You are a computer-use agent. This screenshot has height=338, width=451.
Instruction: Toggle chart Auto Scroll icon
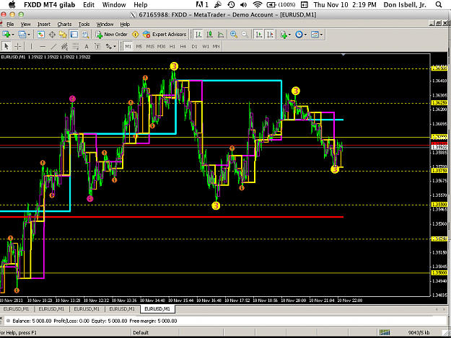click(259, 35)
